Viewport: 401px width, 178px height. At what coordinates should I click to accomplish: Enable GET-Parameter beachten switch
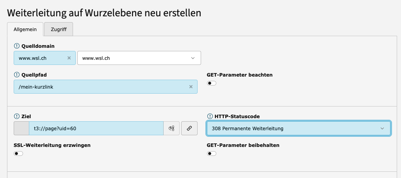click(x=212, y=83)
